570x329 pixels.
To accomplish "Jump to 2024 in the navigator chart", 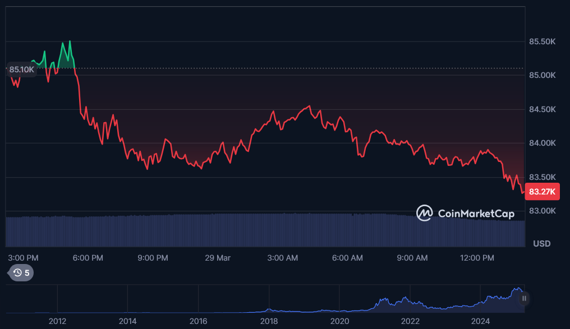I will pos(481,321).
